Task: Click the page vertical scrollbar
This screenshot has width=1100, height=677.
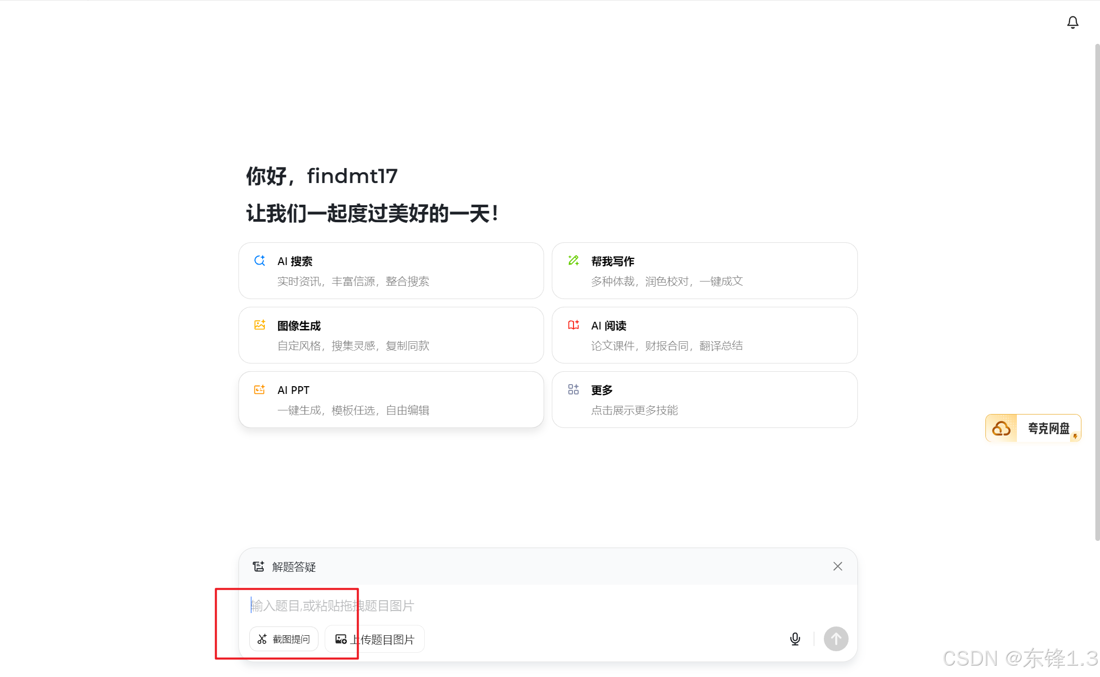Action: tap(1097, 291)
